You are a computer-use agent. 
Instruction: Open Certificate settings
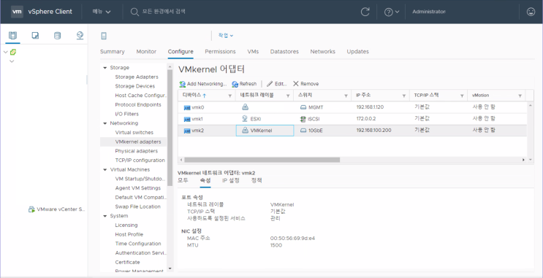click(x=127, y=263)
